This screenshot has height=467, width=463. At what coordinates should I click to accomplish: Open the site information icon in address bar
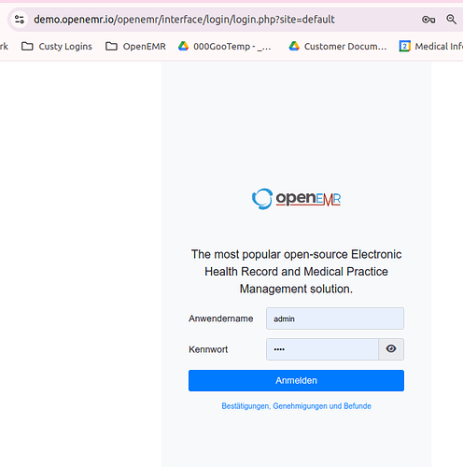coord(20,20)
